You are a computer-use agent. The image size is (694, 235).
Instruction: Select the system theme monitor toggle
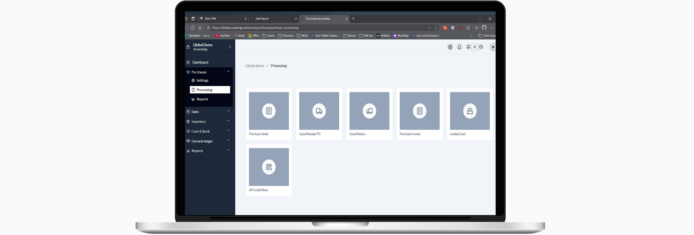[468, 47]
